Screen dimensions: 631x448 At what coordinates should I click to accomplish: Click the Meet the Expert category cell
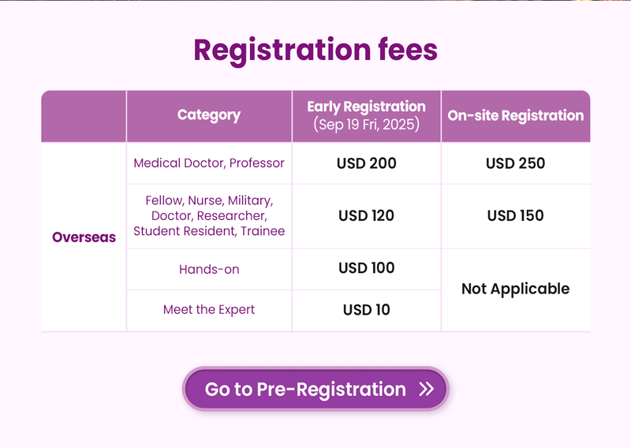click(209, 310)
